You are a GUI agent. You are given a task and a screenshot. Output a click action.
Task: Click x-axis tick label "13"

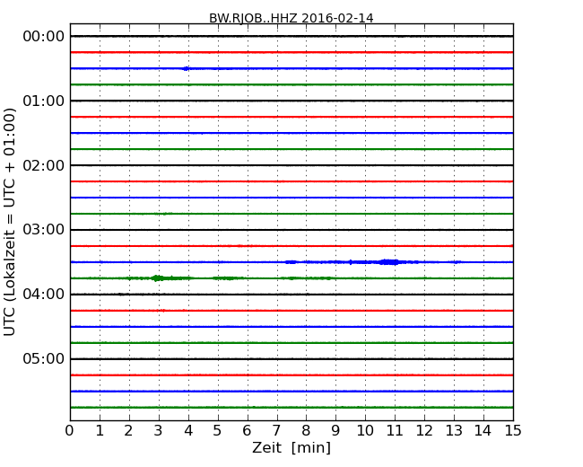tap(454, 430)
